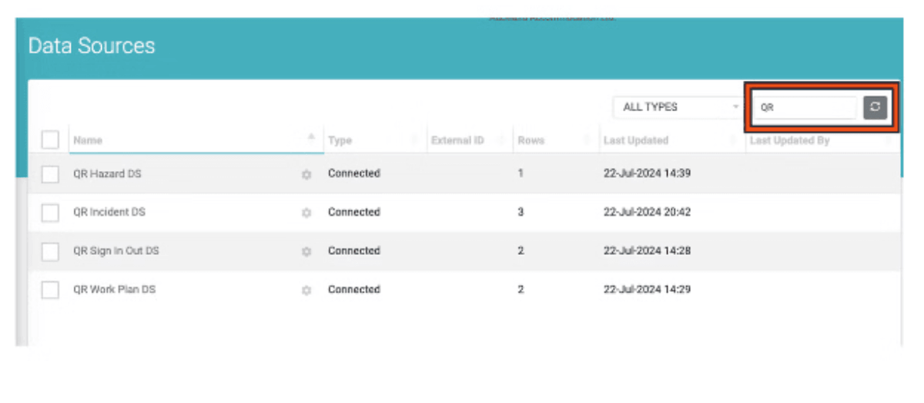Expand the ALL TYPES filter dropdown

tap(679, 108)
